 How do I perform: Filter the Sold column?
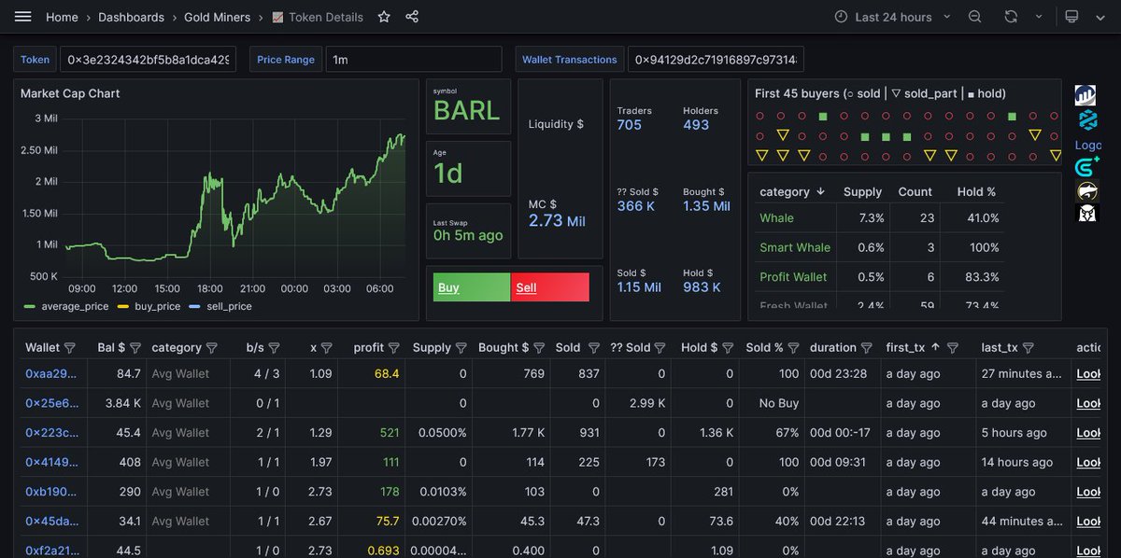pyautogui.click(x=594, y=347)
